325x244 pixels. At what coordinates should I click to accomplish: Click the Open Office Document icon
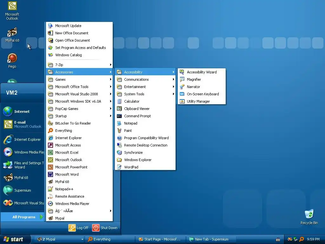[x=50, y=40]
